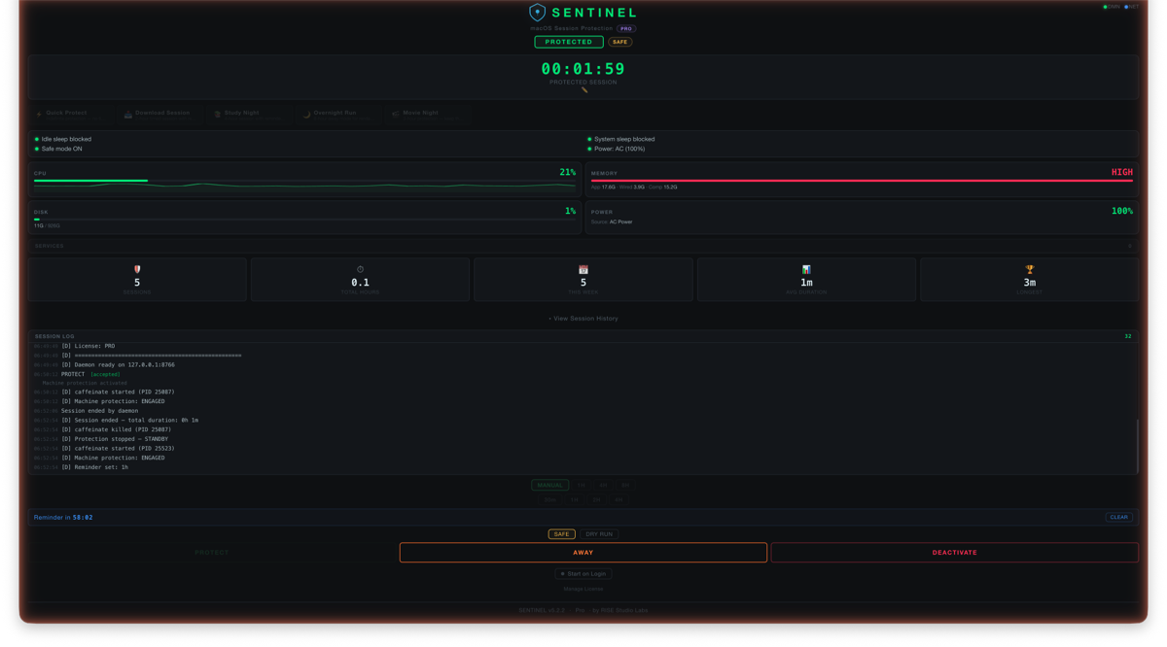Click the 00:01:59 session timer
This screenshot has height=647, width=1167.
pyautogui.click(x=583, y=69)
